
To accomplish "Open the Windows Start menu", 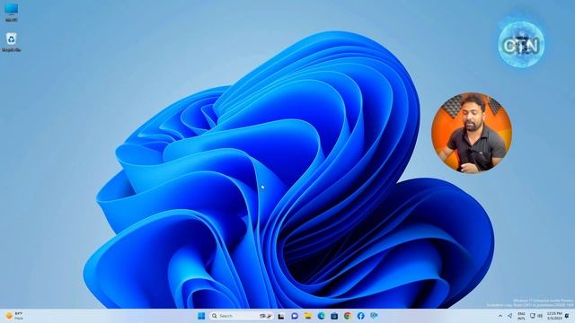I will [201, 316].
